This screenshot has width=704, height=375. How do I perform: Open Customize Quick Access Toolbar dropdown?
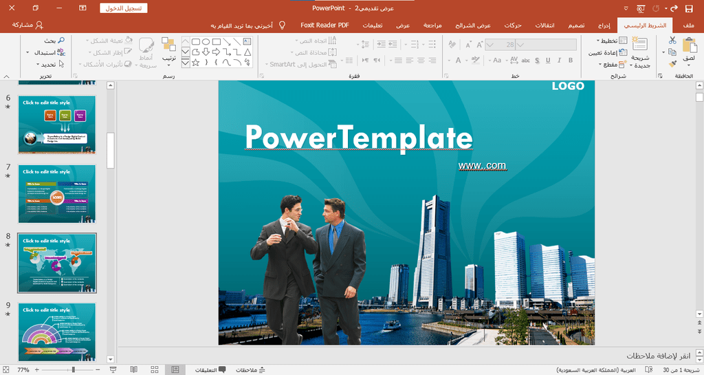click(x=626, y=8)
